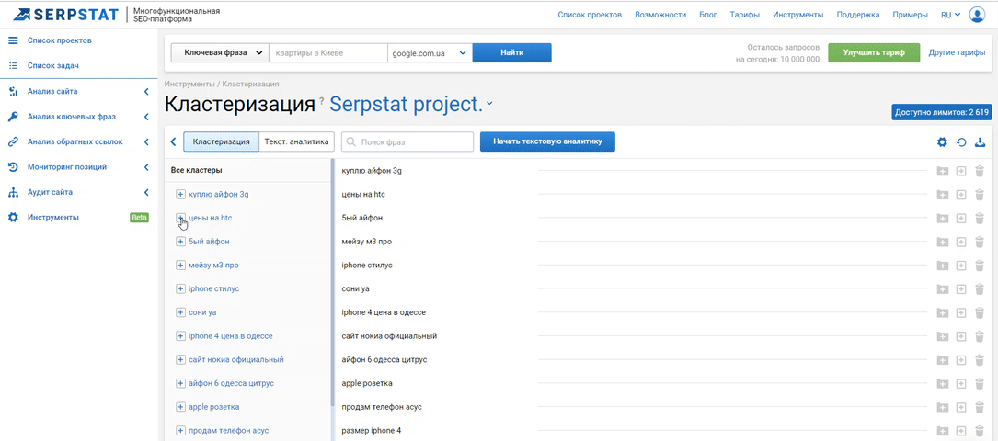Screen dimensions: 998x441
Task: Open the 'Другие тарифы' link
Action: [x=958, y=52]
